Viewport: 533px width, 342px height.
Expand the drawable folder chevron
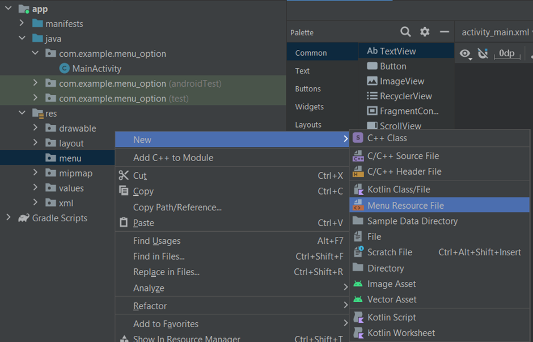click(35, 128)
